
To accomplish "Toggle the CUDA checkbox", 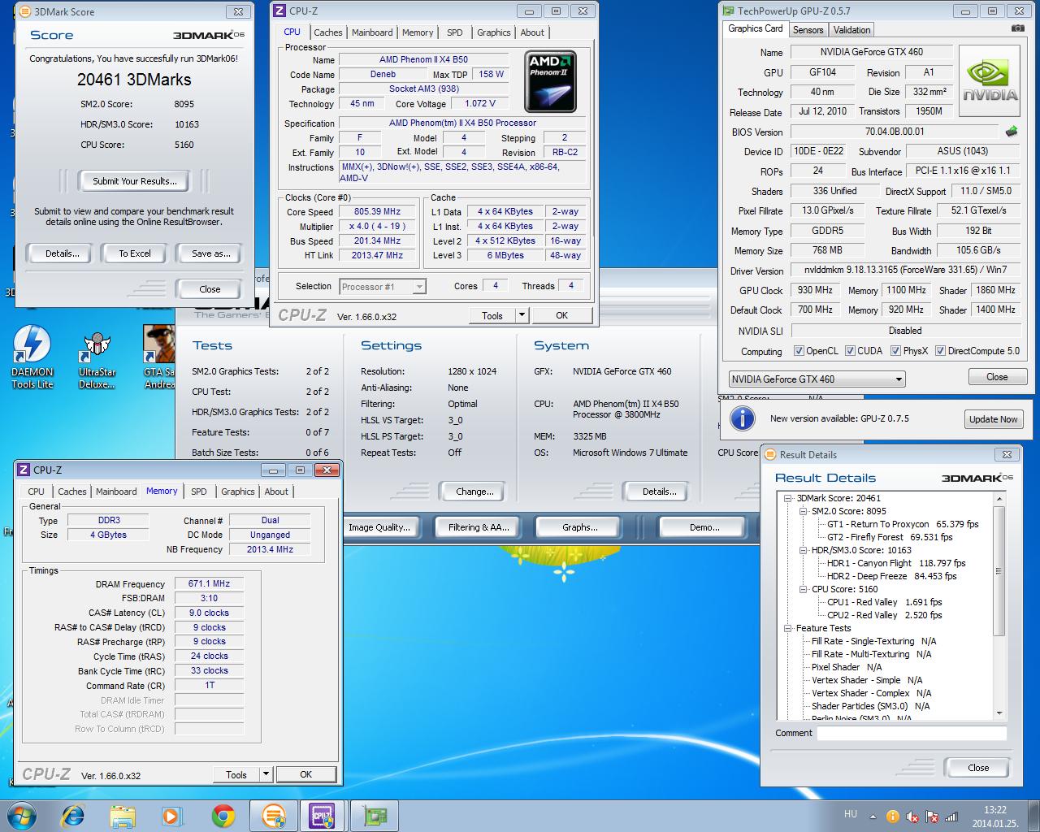I will 850,351.
